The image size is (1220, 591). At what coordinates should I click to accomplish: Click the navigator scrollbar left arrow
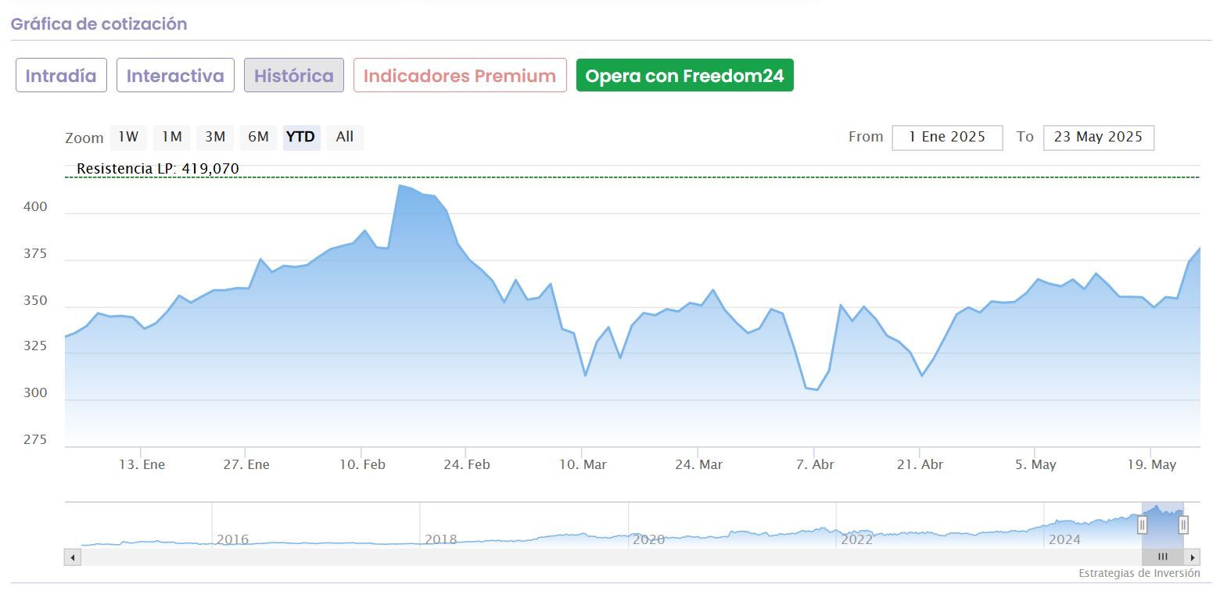73,557
